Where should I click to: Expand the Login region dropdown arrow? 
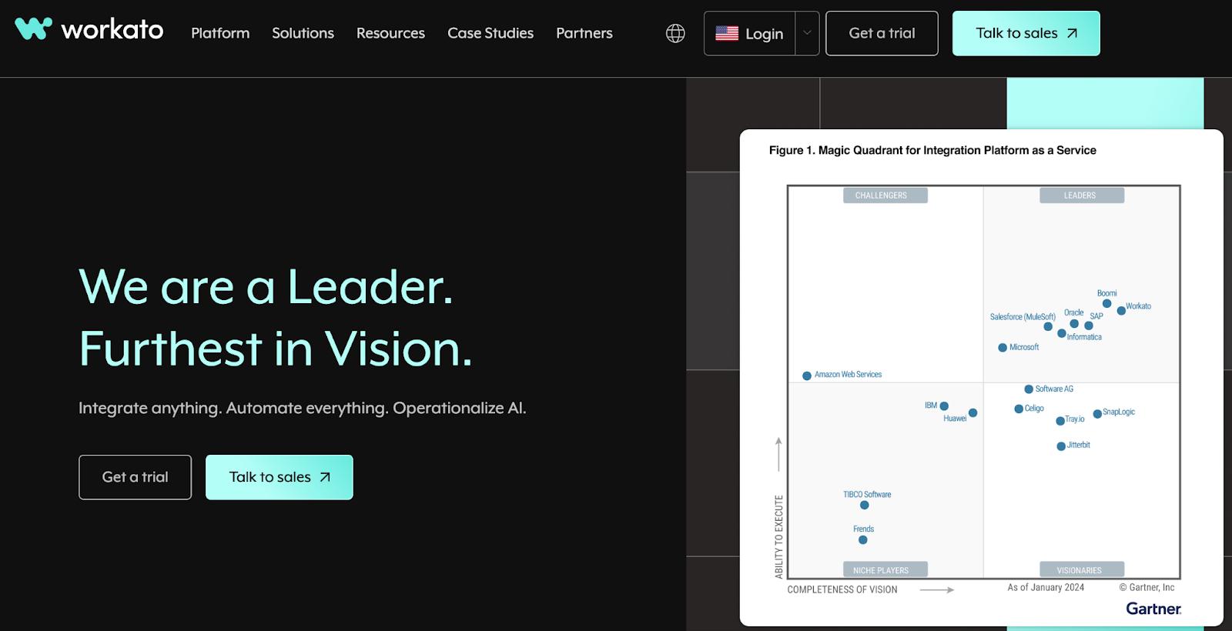coord(807,33)
